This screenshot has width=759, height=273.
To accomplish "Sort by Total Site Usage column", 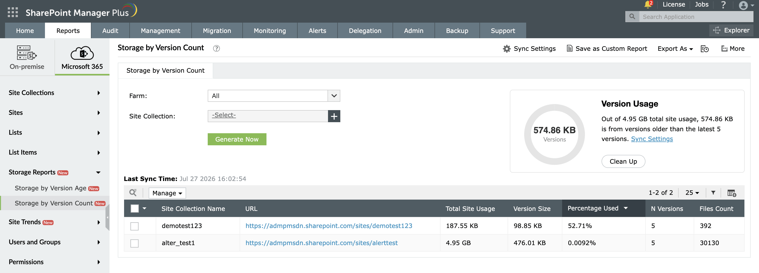I will pos(470,209).
